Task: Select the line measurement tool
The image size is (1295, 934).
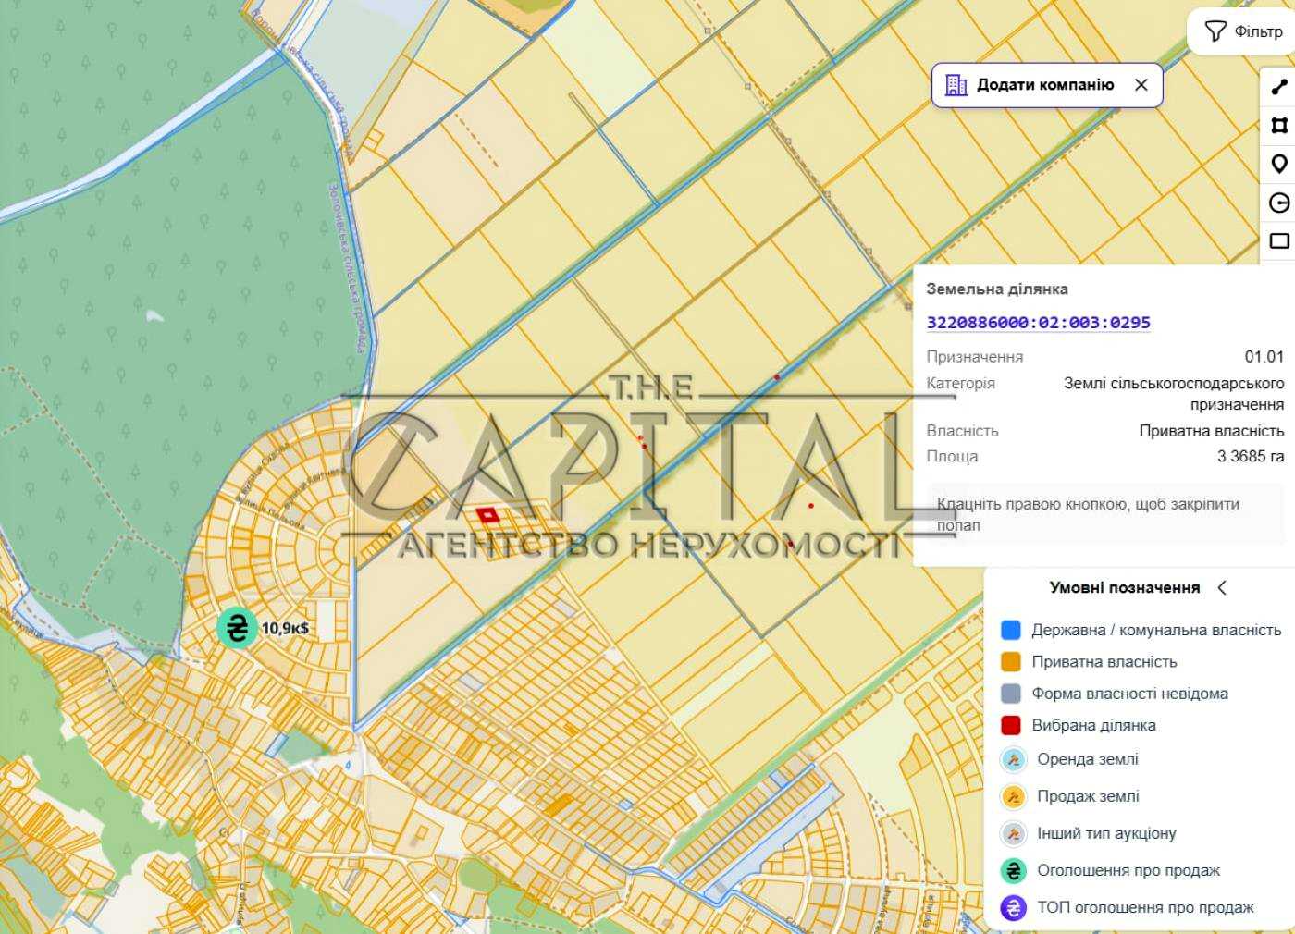Action: click(1279, 87)
